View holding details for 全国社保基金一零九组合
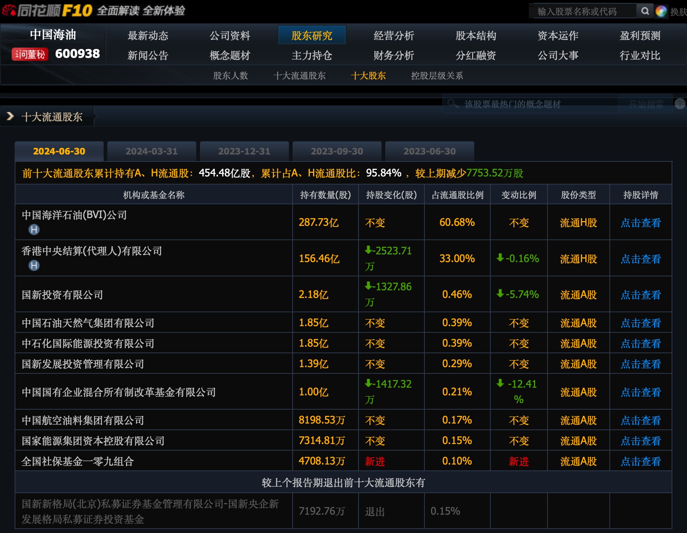The width and height of the screenshot is (687, 533). click(641, 461)
